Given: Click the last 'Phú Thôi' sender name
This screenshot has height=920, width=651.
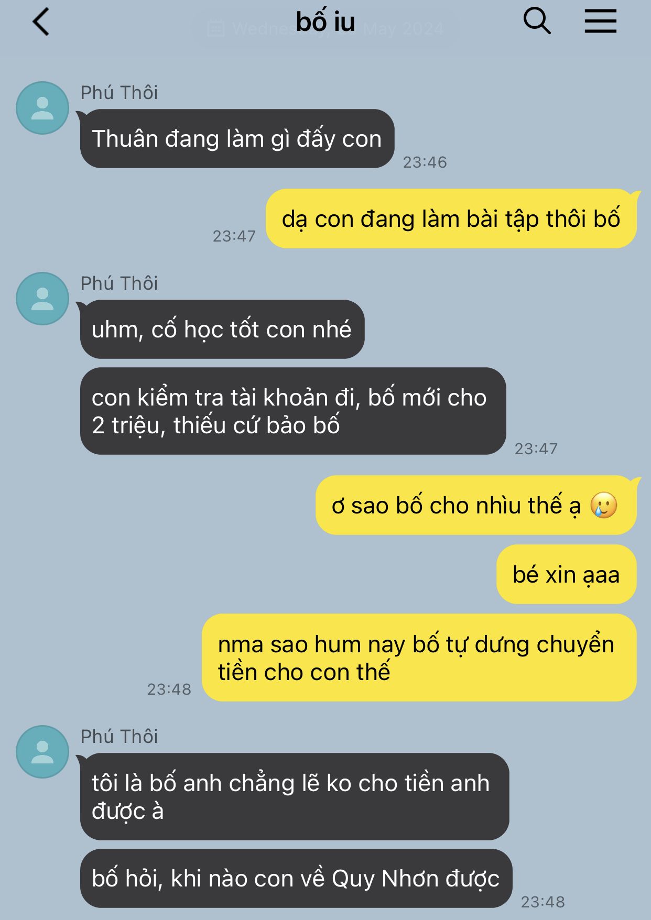Looking at the screenshot, I should [119, 737].
